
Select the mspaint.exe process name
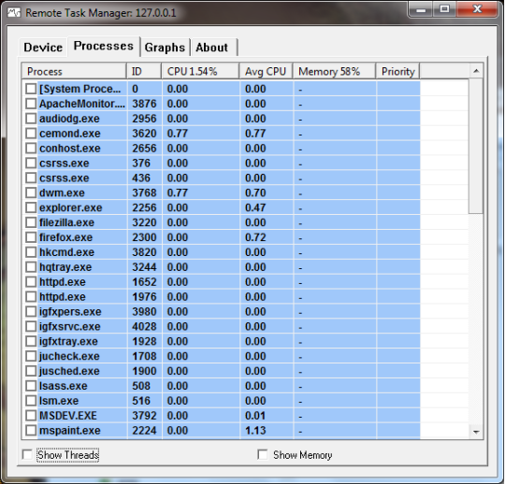[70, 431]
